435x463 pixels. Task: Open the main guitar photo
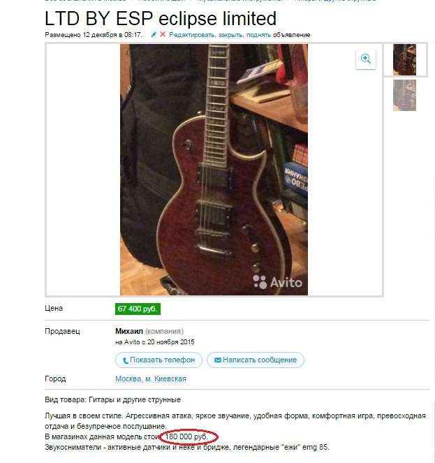(214, 170)
